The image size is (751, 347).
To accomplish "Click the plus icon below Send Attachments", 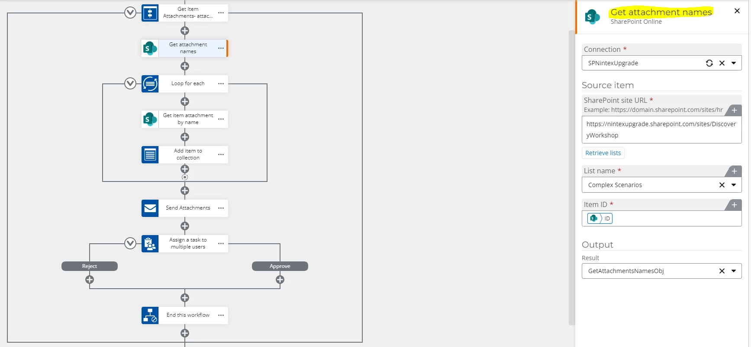I will click(x=185, y=226).
